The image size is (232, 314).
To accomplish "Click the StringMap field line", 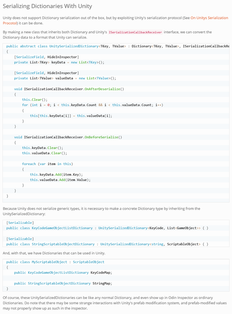I will (x=63, y=283).
